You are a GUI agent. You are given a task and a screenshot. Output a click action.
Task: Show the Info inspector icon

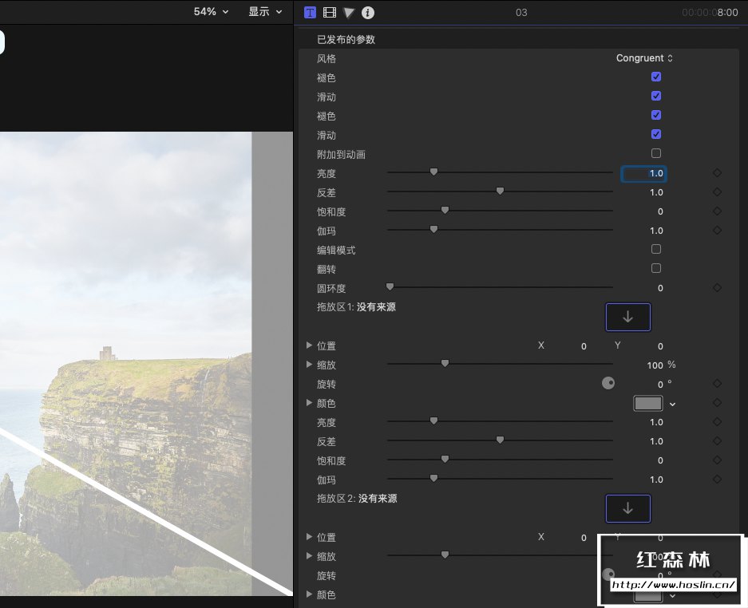coord(367,12)
